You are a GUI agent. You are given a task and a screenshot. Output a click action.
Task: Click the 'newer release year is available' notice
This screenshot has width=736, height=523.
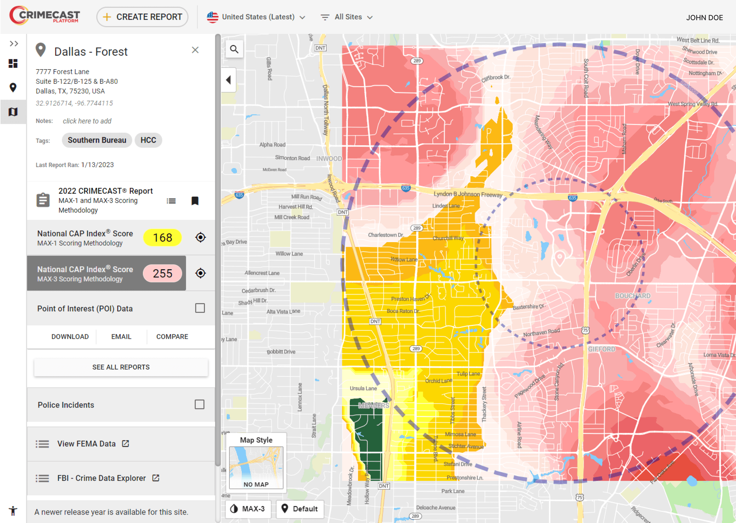click(111, 512)
